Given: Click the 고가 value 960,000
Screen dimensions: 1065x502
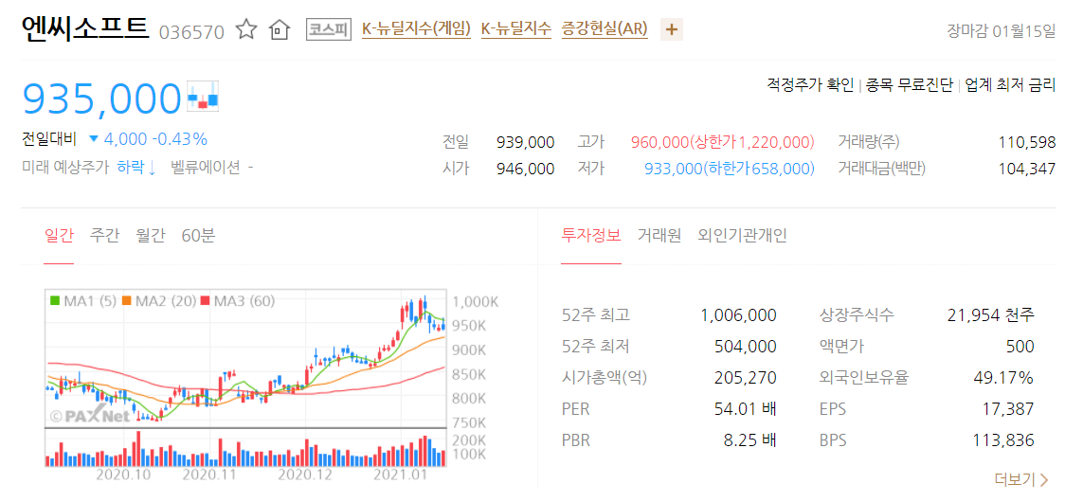Looking at the screenshot, I should 659,143.
